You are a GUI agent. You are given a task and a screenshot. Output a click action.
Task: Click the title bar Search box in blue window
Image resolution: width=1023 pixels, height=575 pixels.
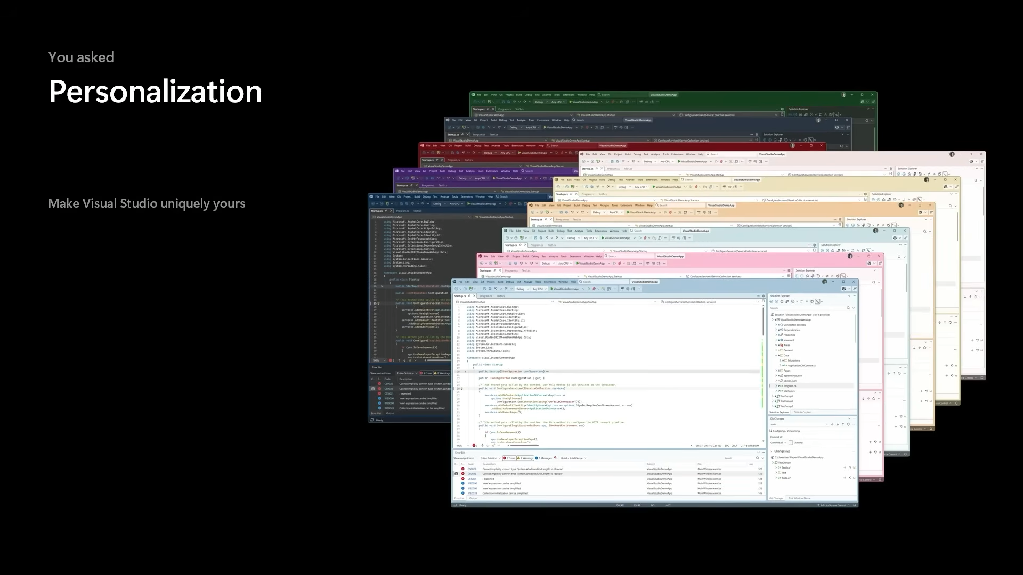pyautogui.click(x=604, y=282)
